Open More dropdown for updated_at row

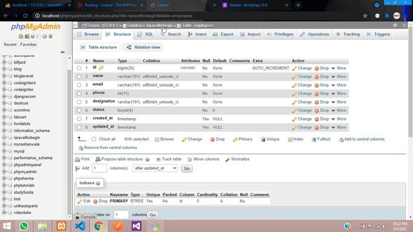pyautogui.click(x=339, y=128)
